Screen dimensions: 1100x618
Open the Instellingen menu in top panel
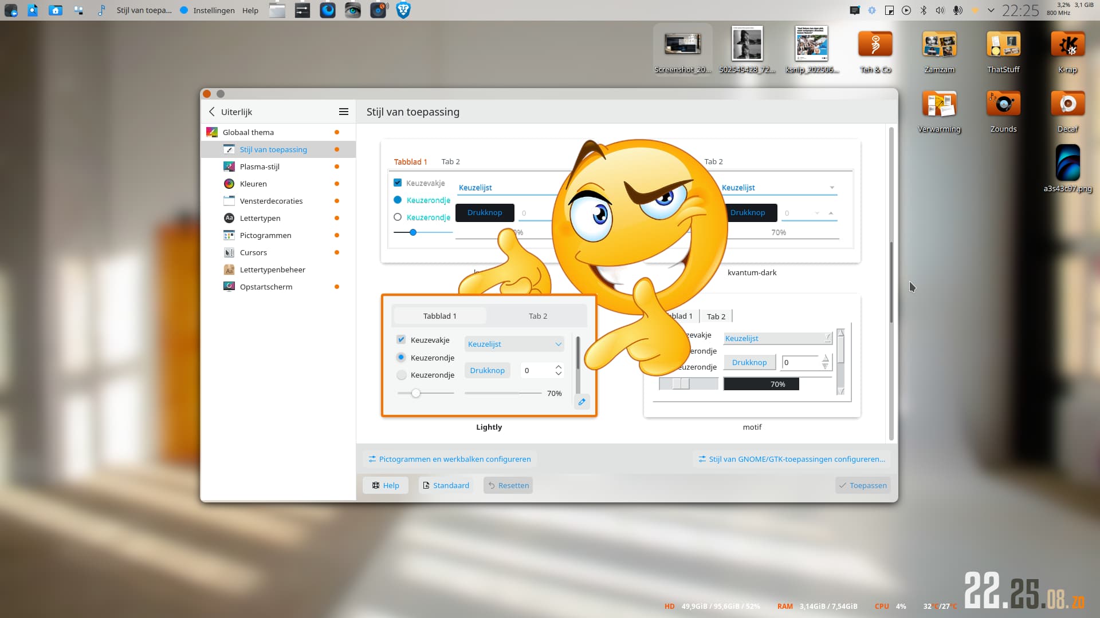point(214,10)
